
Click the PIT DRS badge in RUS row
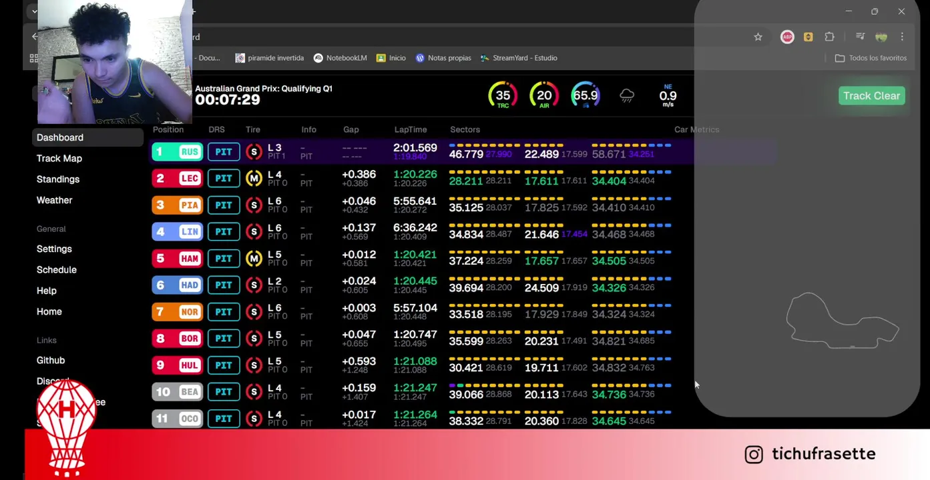tap(224, 152)
